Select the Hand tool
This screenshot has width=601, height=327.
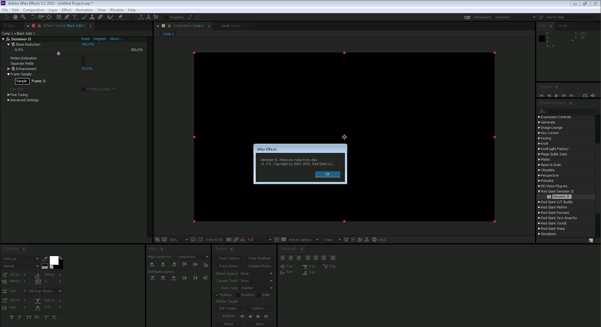point(15,17)
